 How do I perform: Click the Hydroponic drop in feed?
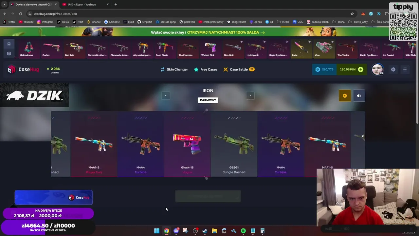256,49
